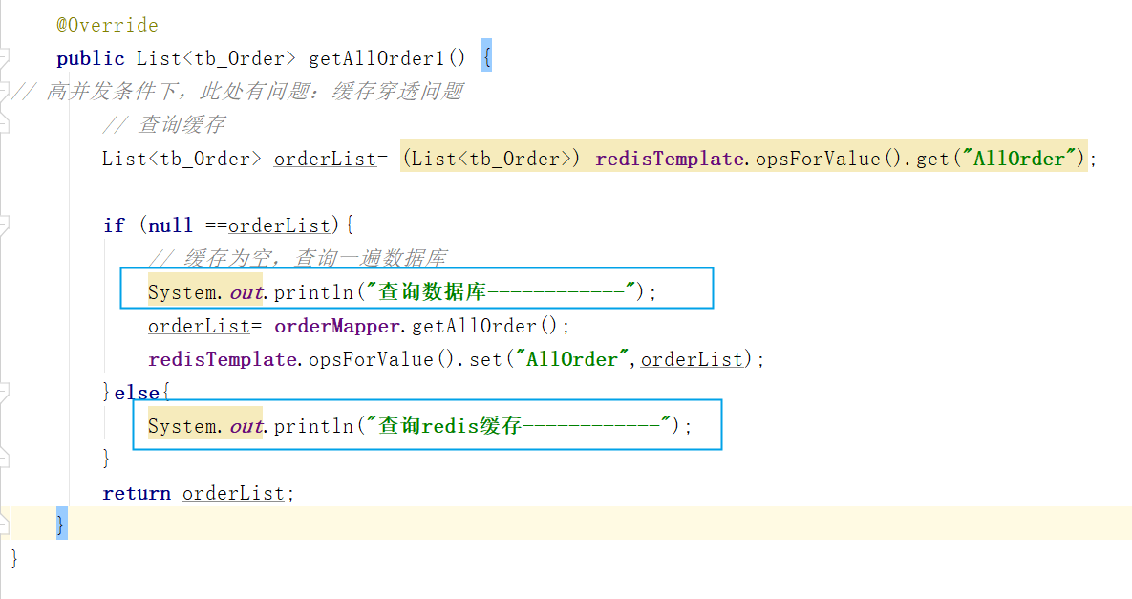Click redisTemplate in the get("AllOrder") line
Viewport: 1132px width, 599px height.
(x=670, y=159)
